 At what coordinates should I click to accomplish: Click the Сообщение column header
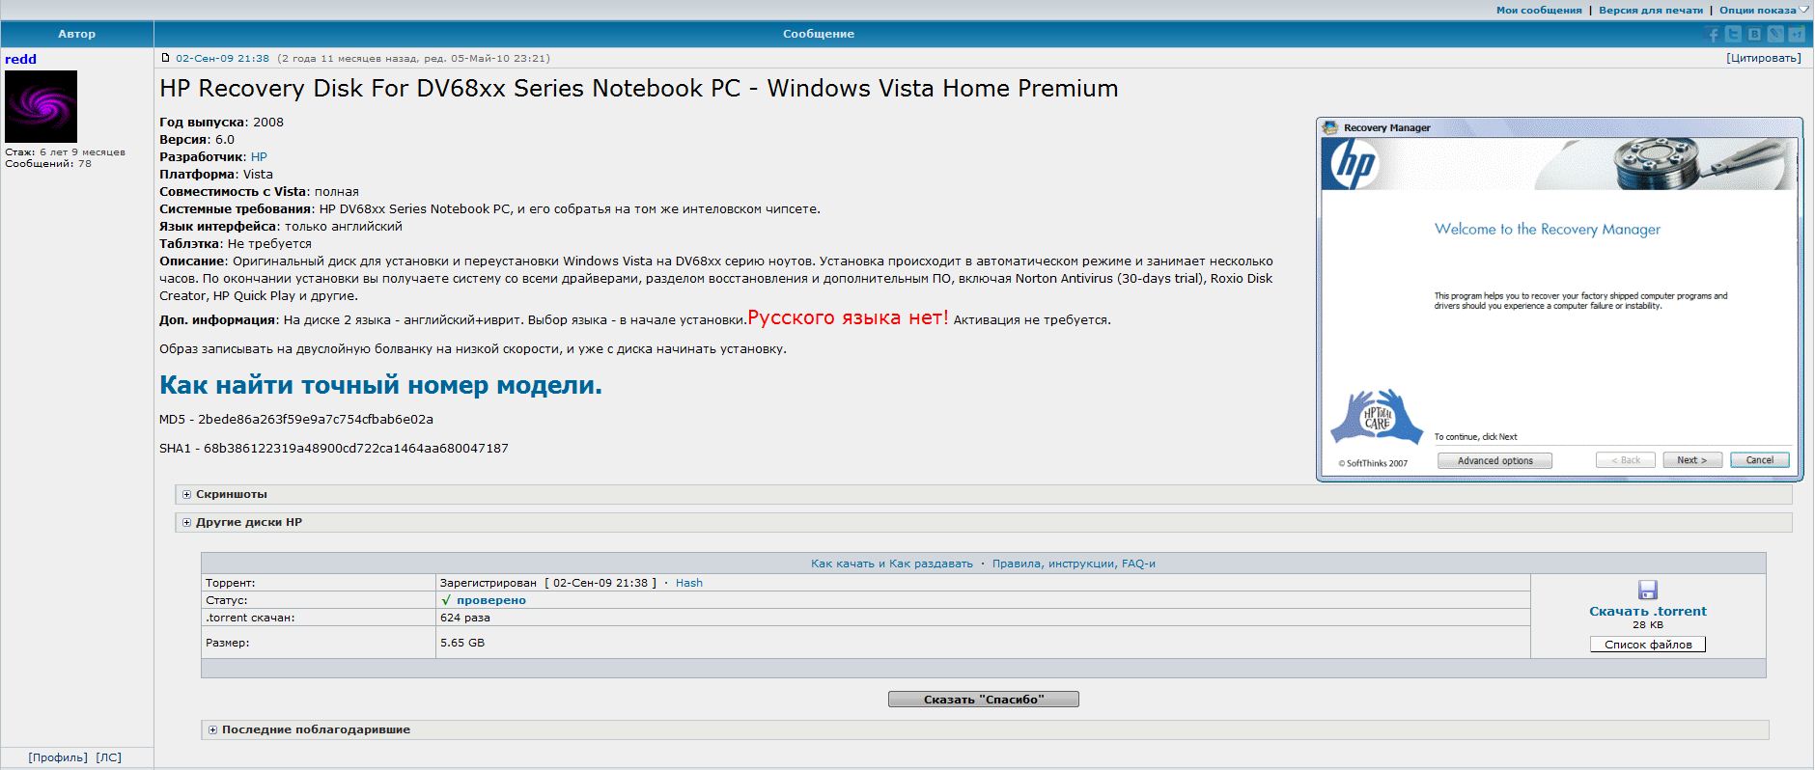click(x=819, y=34)
